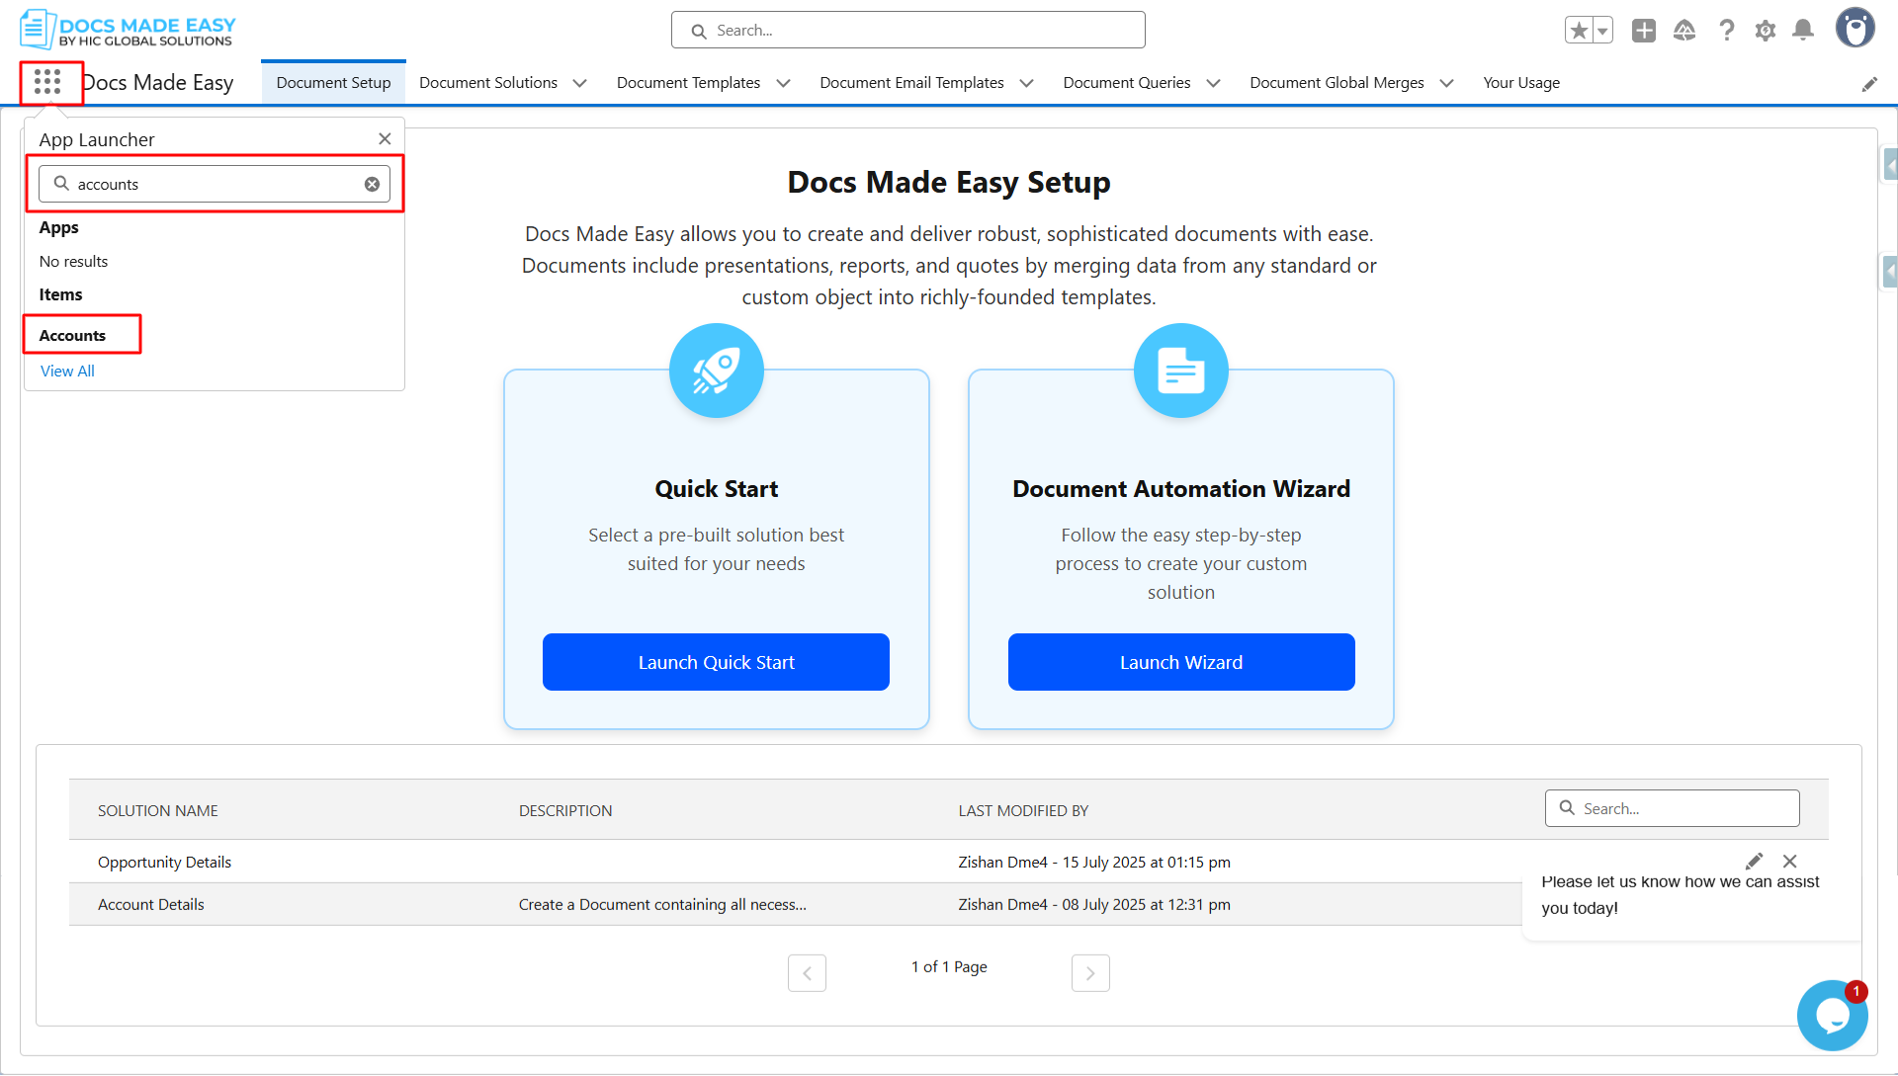Click the Docs Made Easy logo

(128, 30)
